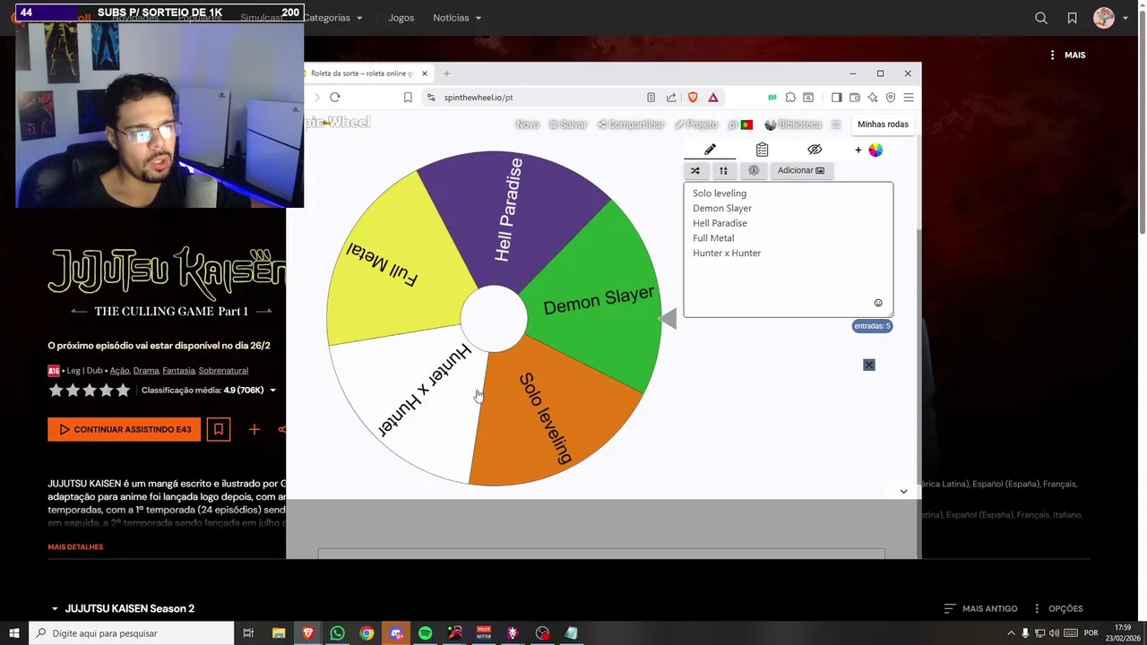Screen dimensions: 1147x645
Task: Click MAIS DETALHES link
Action: click(x=75, y=546)
